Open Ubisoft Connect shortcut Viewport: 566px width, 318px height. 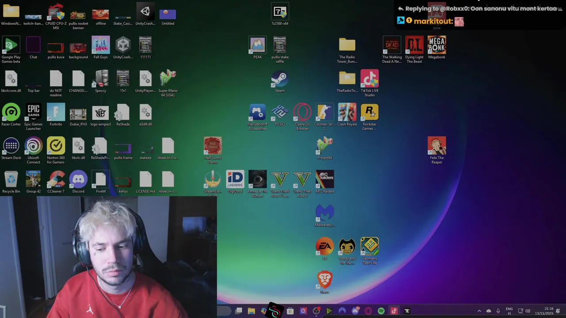pos(33,151)
